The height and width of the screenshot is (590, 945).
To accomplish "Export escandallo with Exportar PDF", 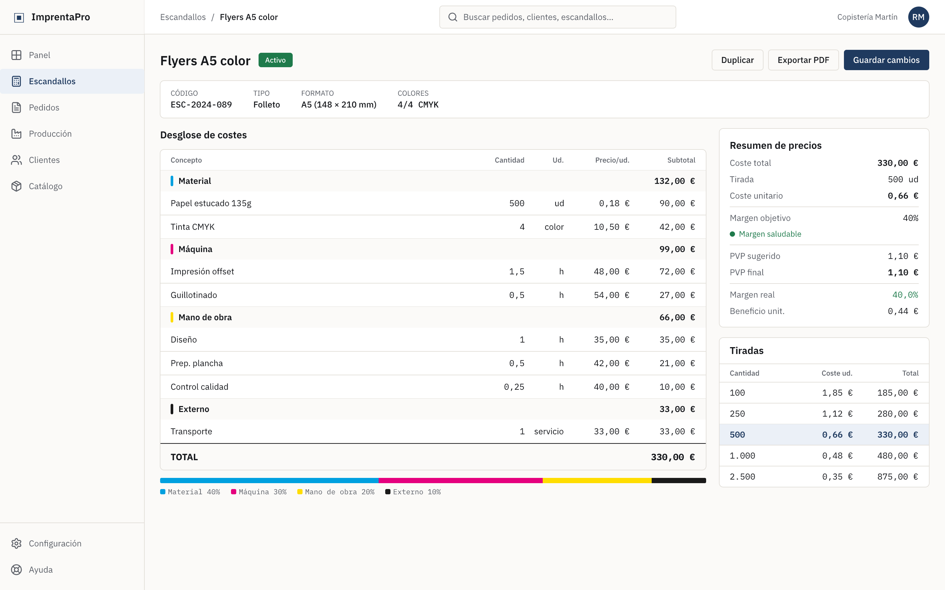I will 803,60.
